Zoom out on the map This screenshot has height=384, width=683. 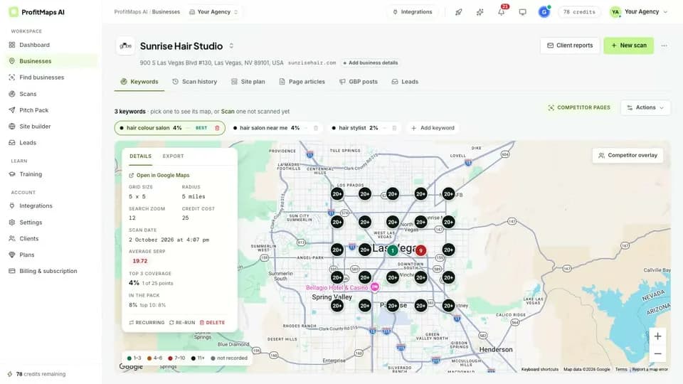(657, 353)
